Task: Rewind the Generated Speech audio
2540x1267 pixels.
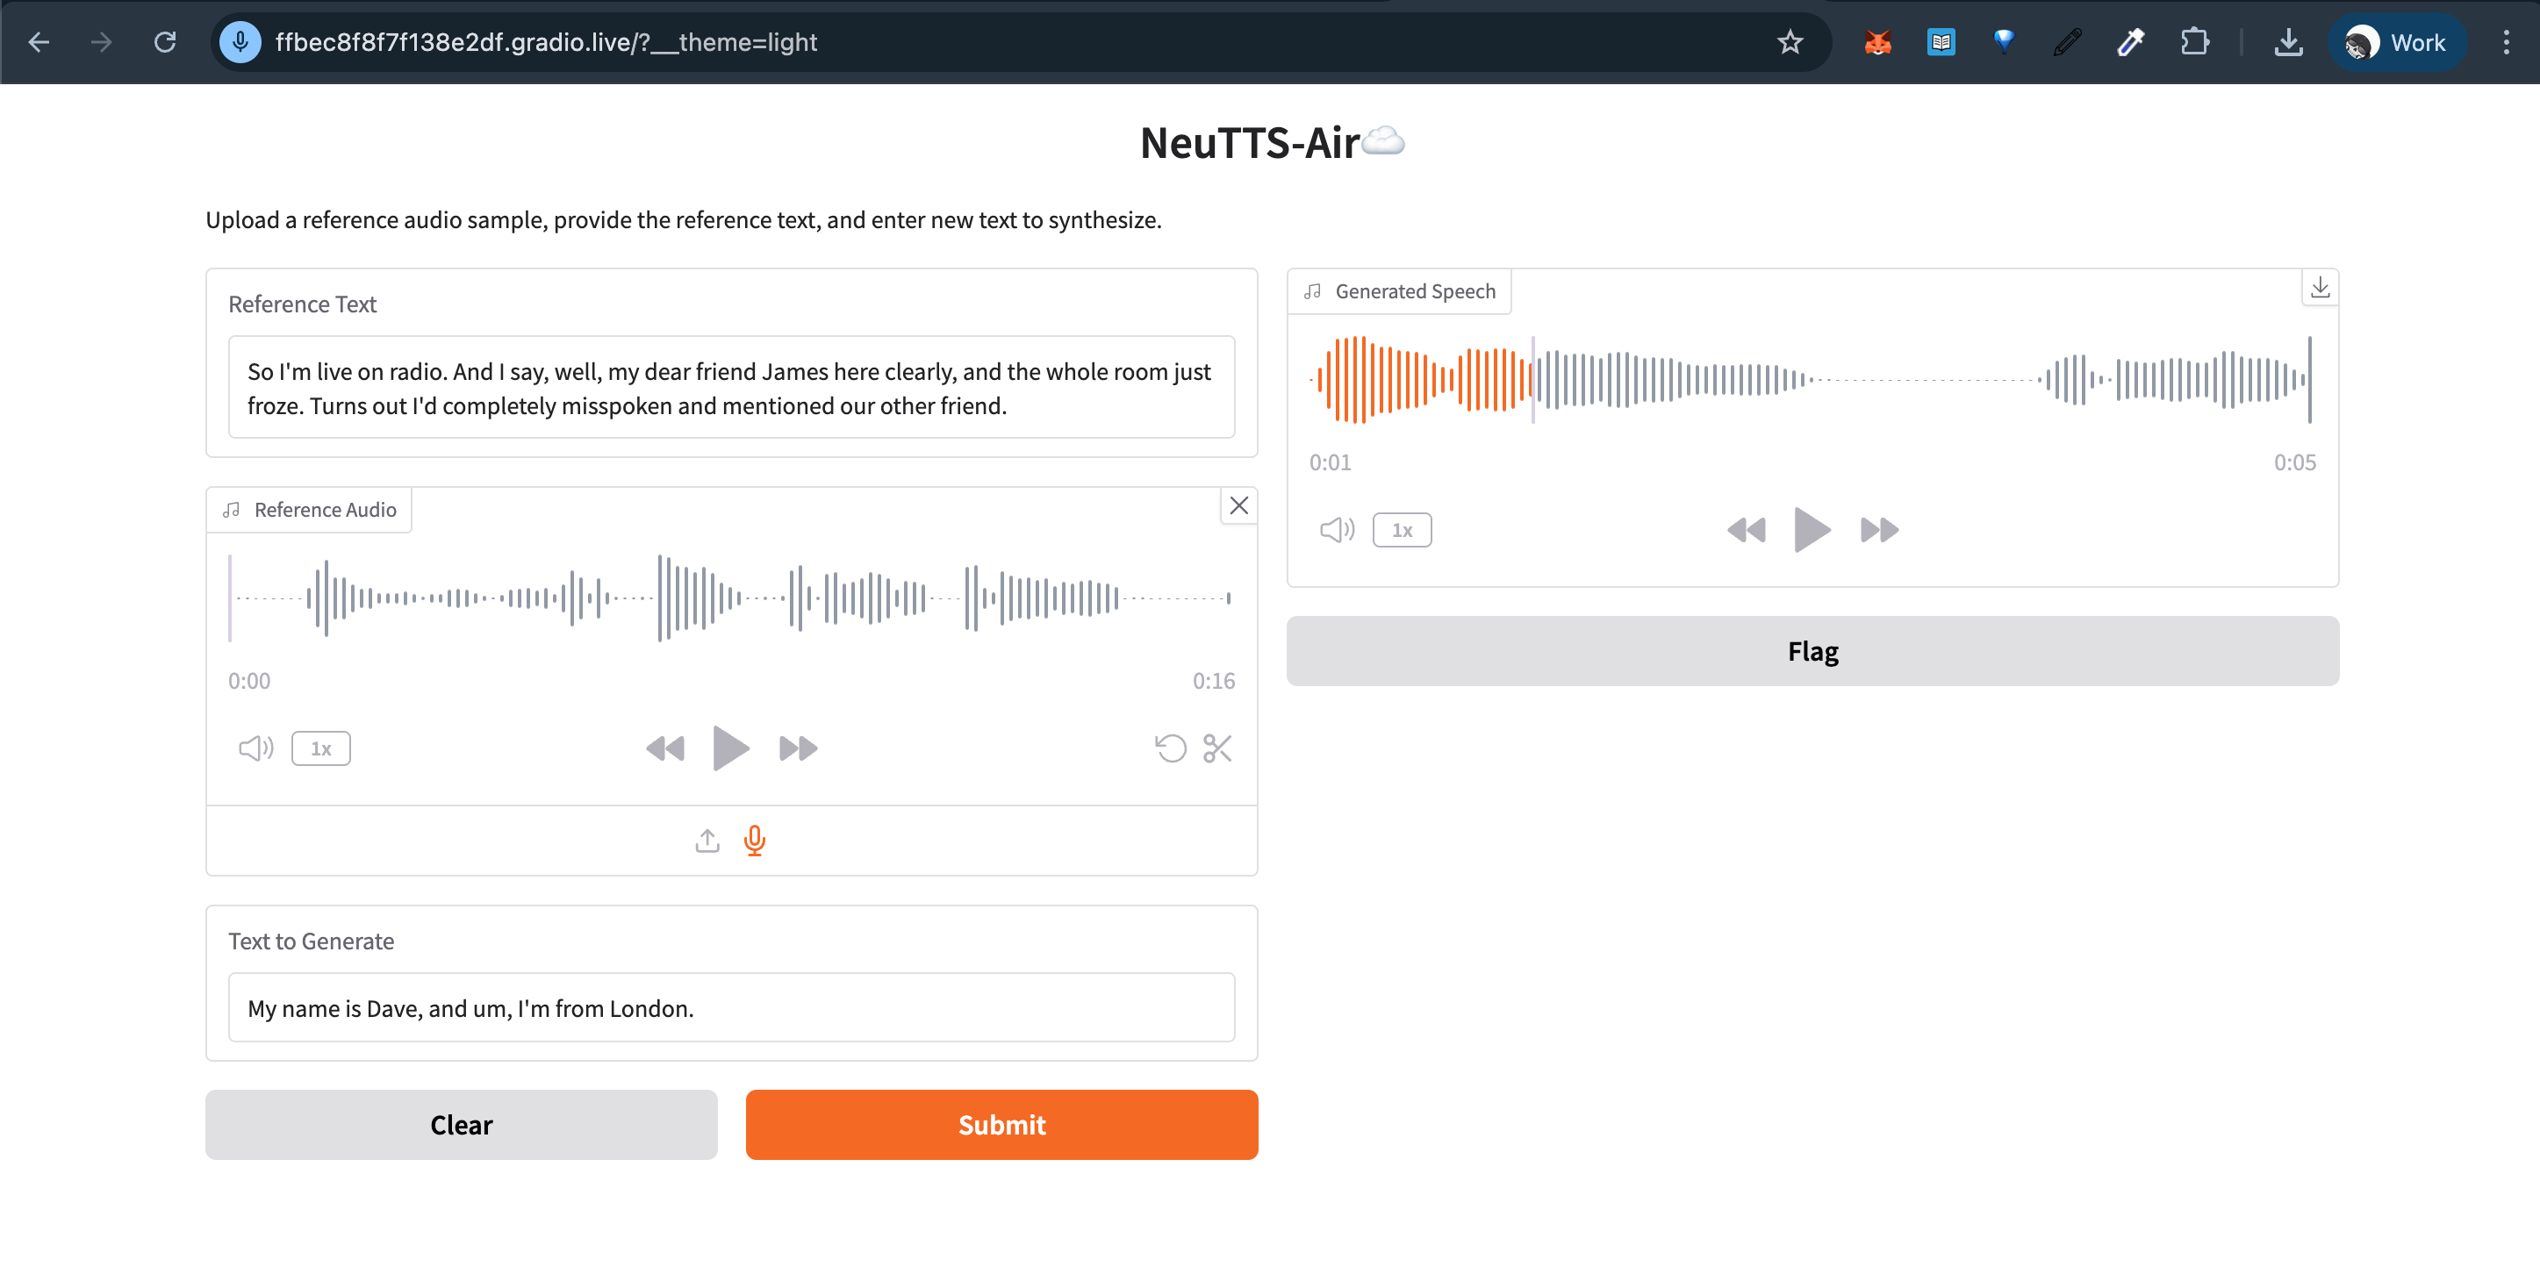Action: click(x=1747, y=529)
